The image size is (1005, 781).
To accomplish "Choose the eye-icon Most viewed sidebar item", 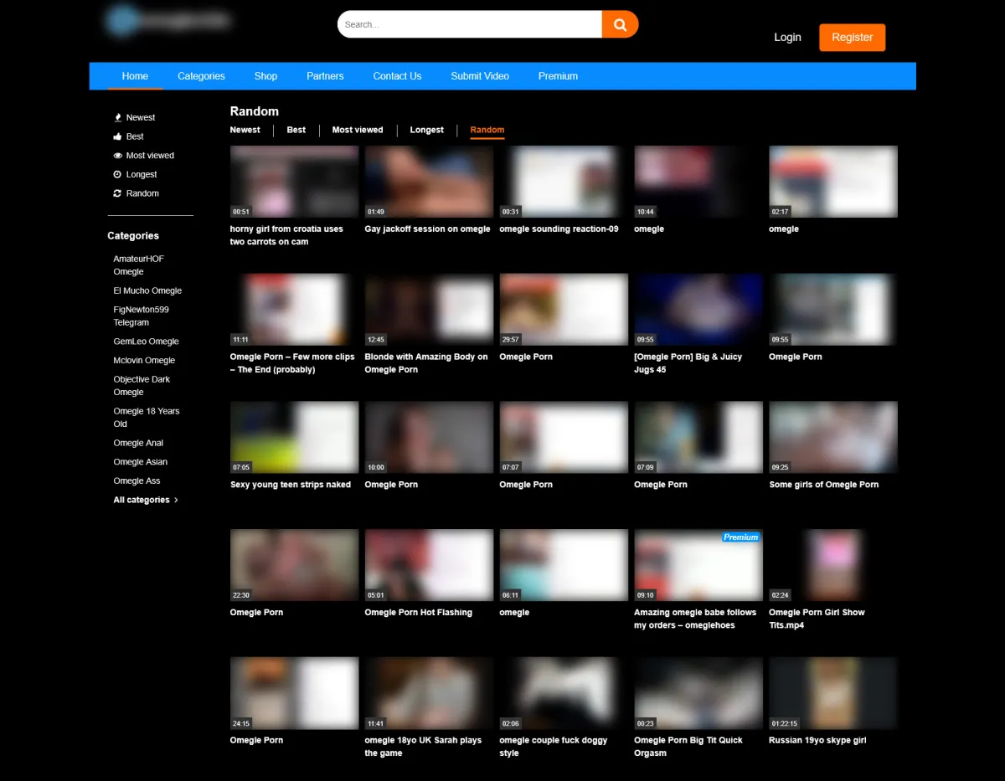I will point(149,156).
